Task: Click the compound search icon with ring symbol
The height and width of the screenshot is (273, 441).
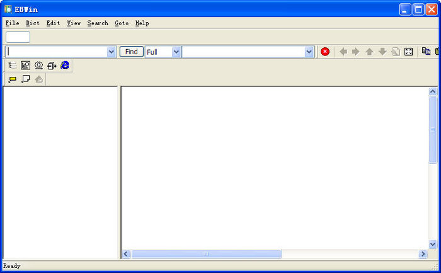Action: [38, 66]
